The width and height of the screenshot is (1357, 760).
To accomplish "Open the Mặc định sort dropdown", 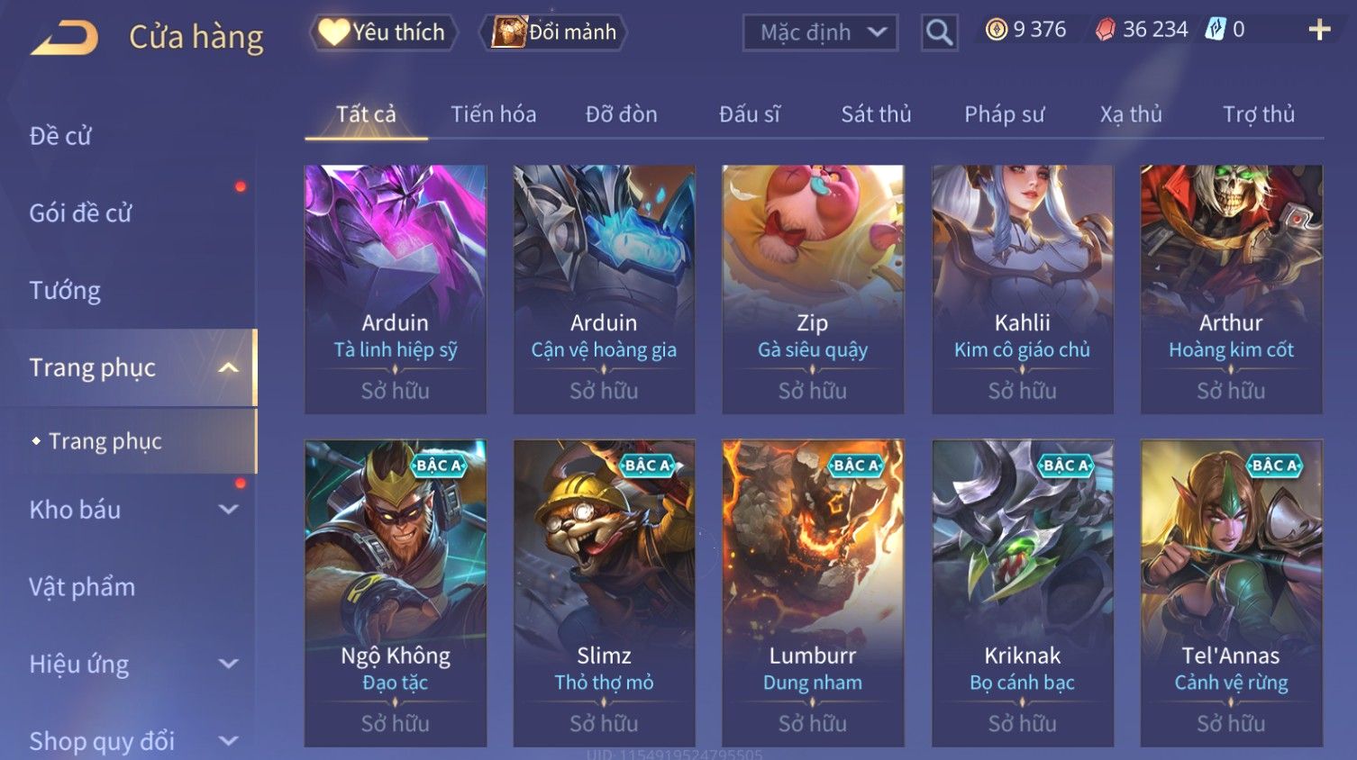I will point(820,33).
